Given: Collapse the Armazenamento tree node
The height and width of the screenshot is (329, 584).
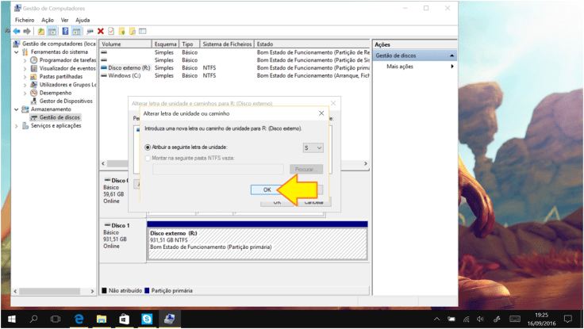Looking at the screenshot, I should (x=16, y=109).
